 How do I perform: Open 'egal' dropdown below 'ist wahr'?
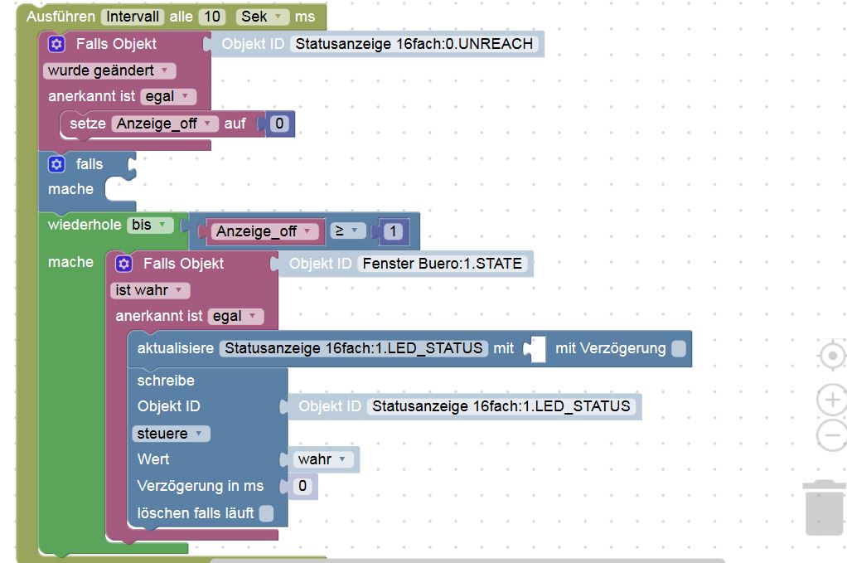pos(235,316)
